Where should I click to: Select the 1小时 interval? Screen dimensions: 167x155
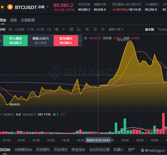pos(31,29)
